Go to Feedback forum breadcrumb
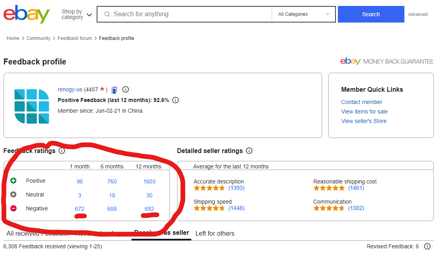The width and height of the screenshot is (446, 255). pyautogui.click(x=74, y=38)
